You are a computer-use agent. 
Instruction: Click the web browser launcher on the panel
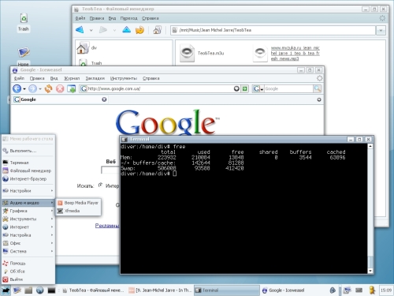point(39,290)
